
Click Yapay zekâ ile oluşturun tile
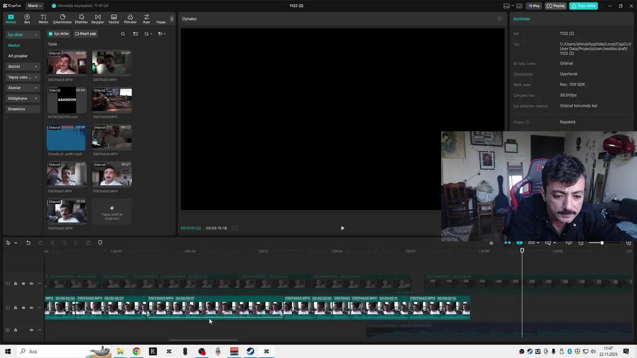click(112, 211)
